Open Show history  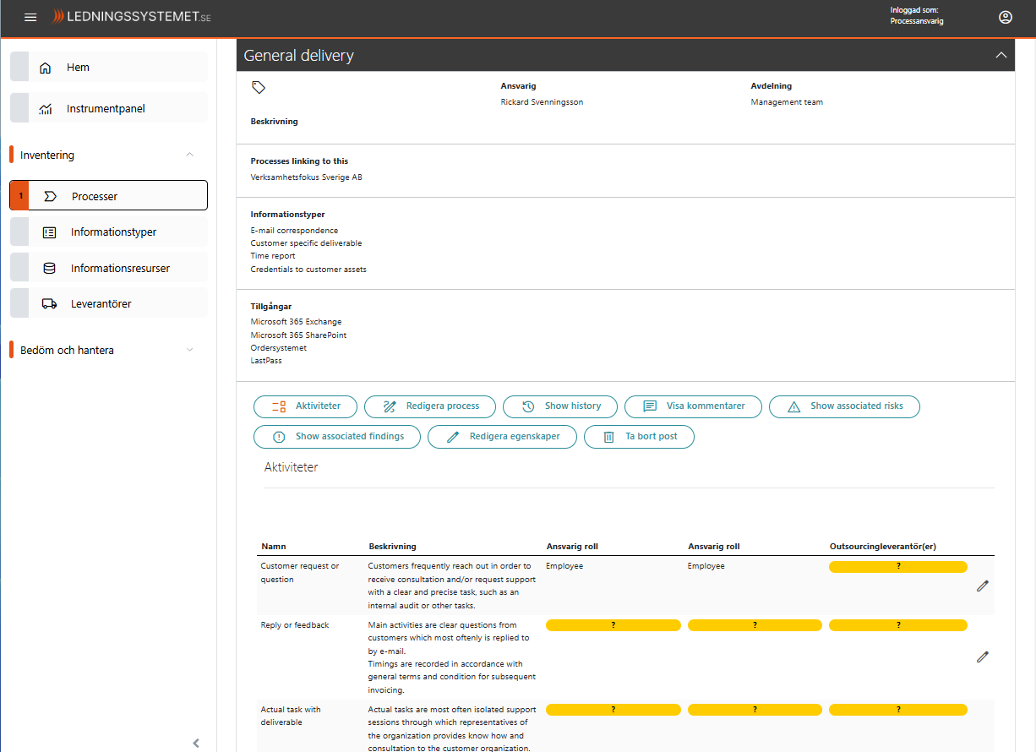[x=559, y=406]
